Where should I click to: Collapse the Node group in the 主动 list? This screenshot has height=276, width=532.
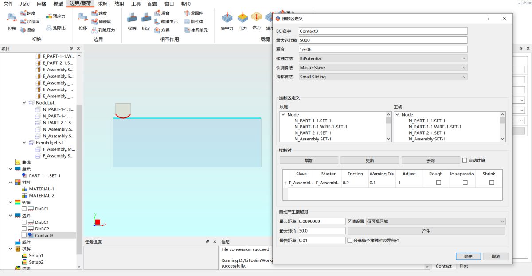[397, 115]
